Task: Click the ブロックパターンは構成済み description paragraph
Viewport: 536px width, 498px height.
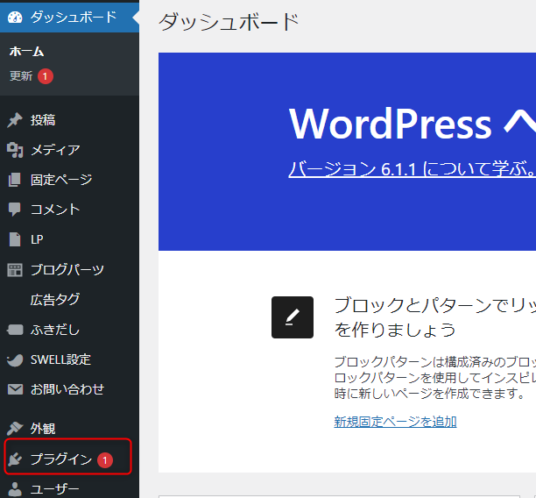Action: click(x=434, y=378)
